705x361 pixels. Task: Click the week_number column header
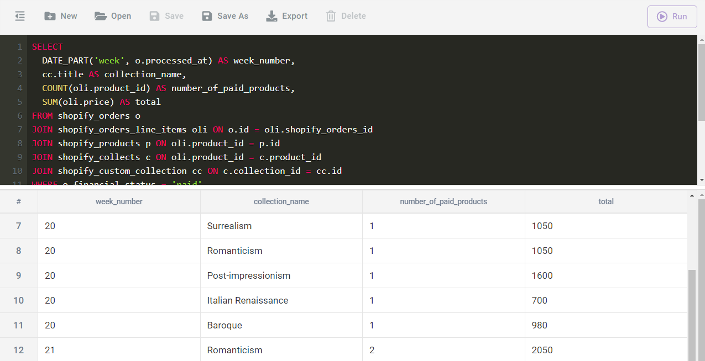119,201
